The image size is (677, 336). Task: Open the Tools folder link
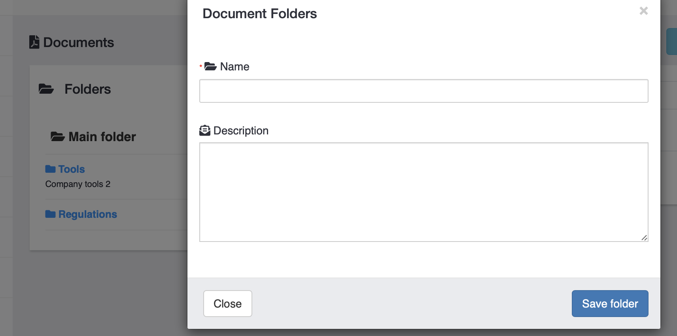click(72, 169)
